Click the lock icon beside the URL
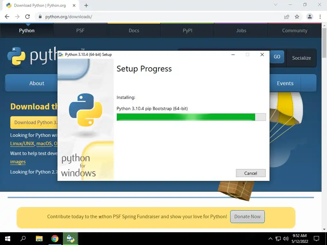The width and height of the screenshot is (327, 245). tap(40, 17)
